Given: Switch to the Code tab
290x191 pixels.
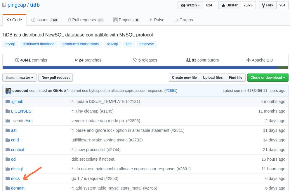Looking at the screenshot, I should [15, 20].
